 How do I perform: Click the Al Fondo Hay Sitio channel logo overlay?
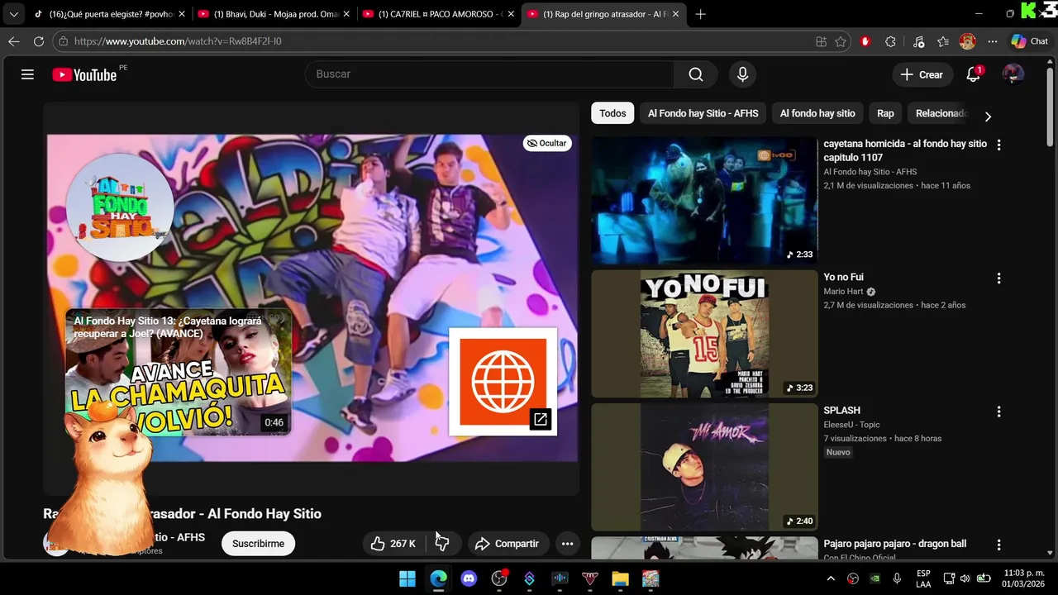point(120,207)
